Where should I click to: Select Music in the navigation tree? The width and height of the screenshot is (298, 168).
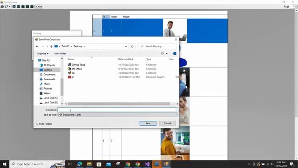click(47, 84)
